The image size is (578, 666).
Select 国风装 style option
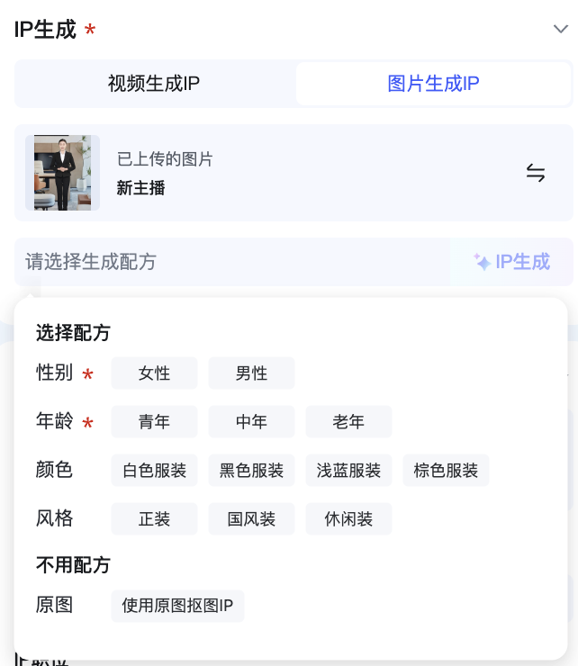(251, 518)
